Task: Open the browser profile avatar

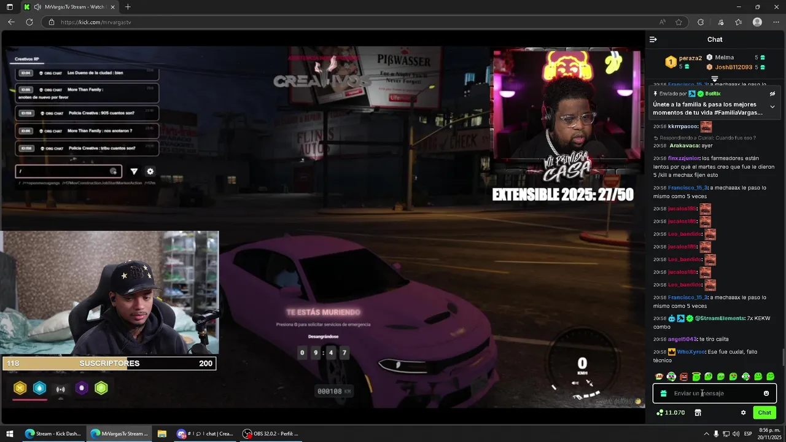Action: 757,22
